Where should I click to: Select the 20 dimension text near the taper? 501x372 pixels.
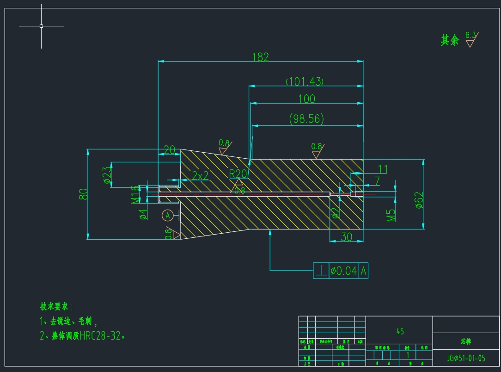tap(169, 149)
